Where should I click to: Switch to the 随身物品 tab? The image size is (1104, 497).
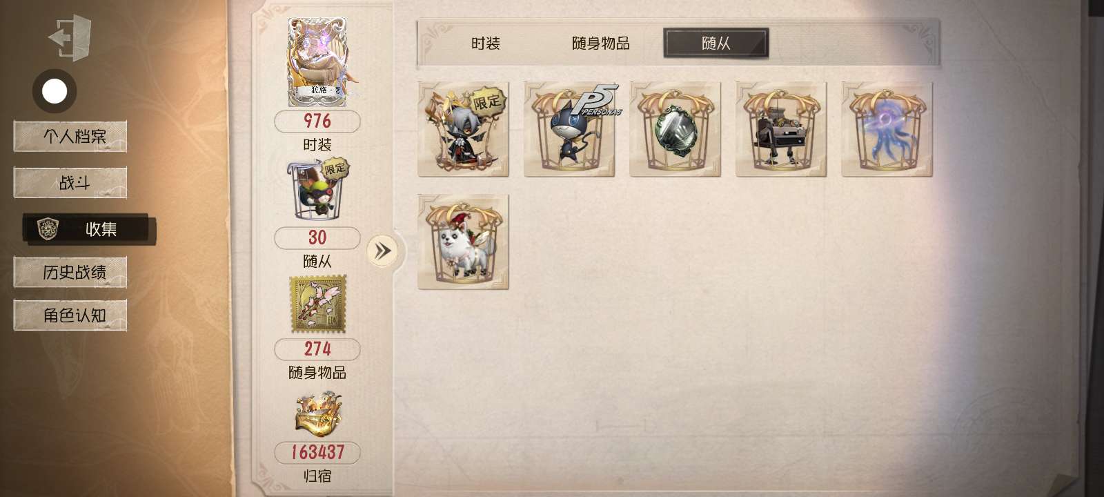click(x=601, y=43)
